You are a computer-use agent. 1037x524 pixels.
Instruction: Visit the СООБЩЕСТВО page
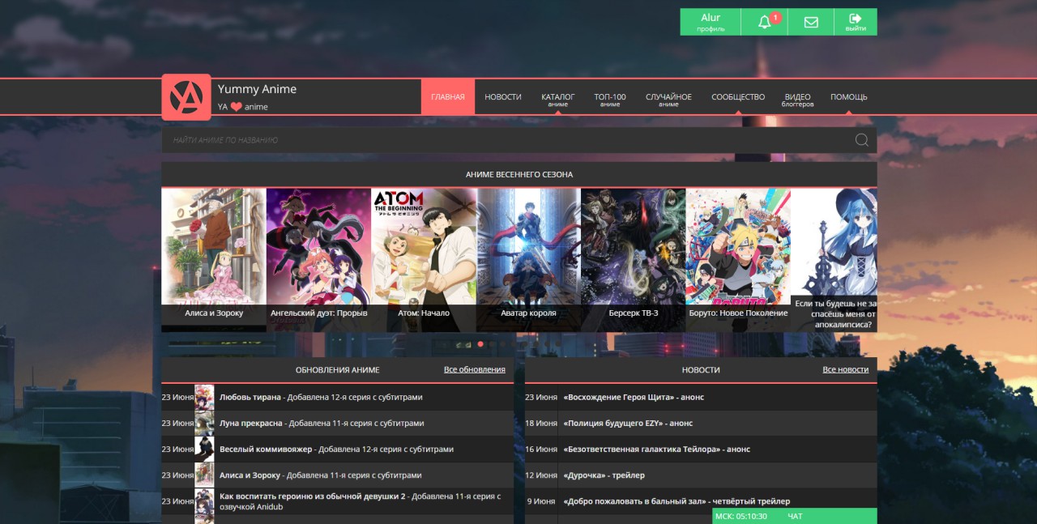(737, 96)
